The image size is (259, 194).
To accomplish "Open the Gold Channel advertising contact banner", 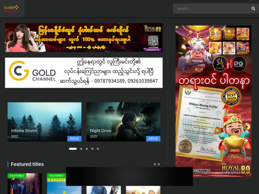I will [x=84, y=72].
